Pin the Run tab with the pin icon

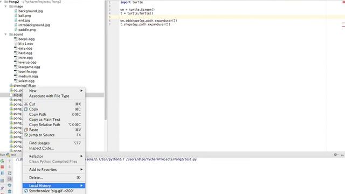(x=2, y=188)
